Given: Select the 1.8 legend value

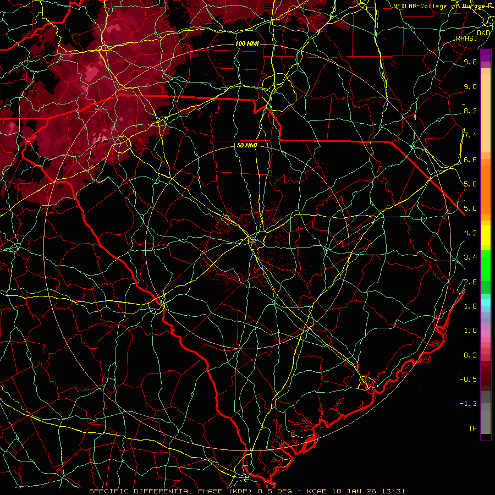Looking at the screenshot, I should [x=470, y=306].
